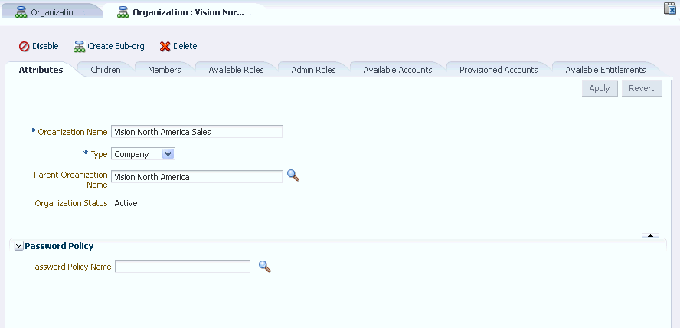View the Available Roles tab
The image size is (680, 328).
pos(236,70)
